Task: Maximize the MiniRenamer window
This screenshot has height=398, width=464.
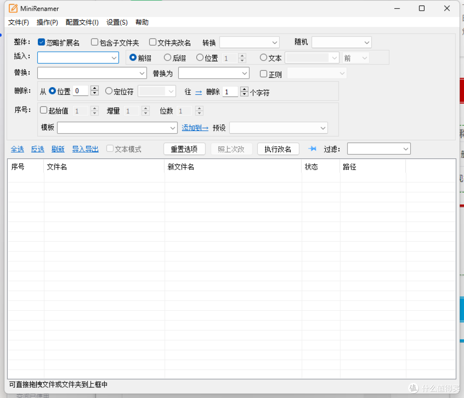Action: tap(422, 8)
